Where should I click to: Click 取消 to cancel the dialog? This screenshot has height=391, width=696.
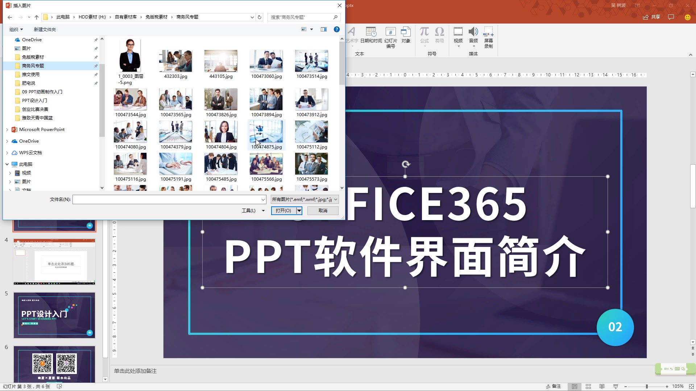tap(323, 210)
